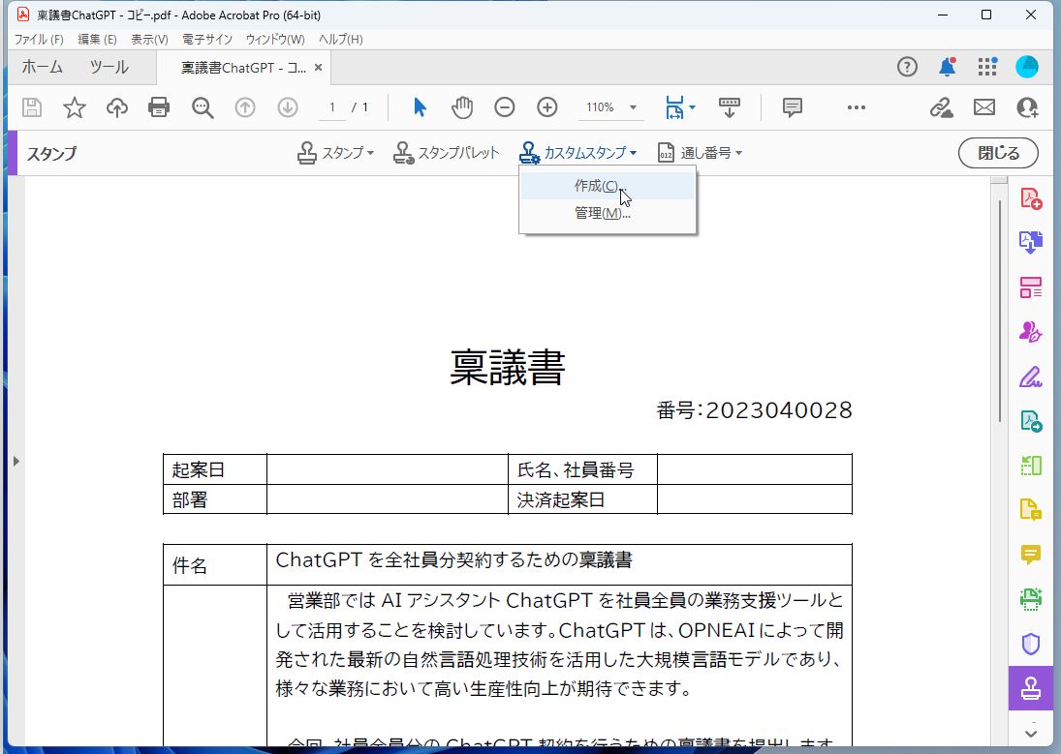Open the Fill & Sign pen sidebar tool
Screen dimensions: 1061x754
(1031, 377)
